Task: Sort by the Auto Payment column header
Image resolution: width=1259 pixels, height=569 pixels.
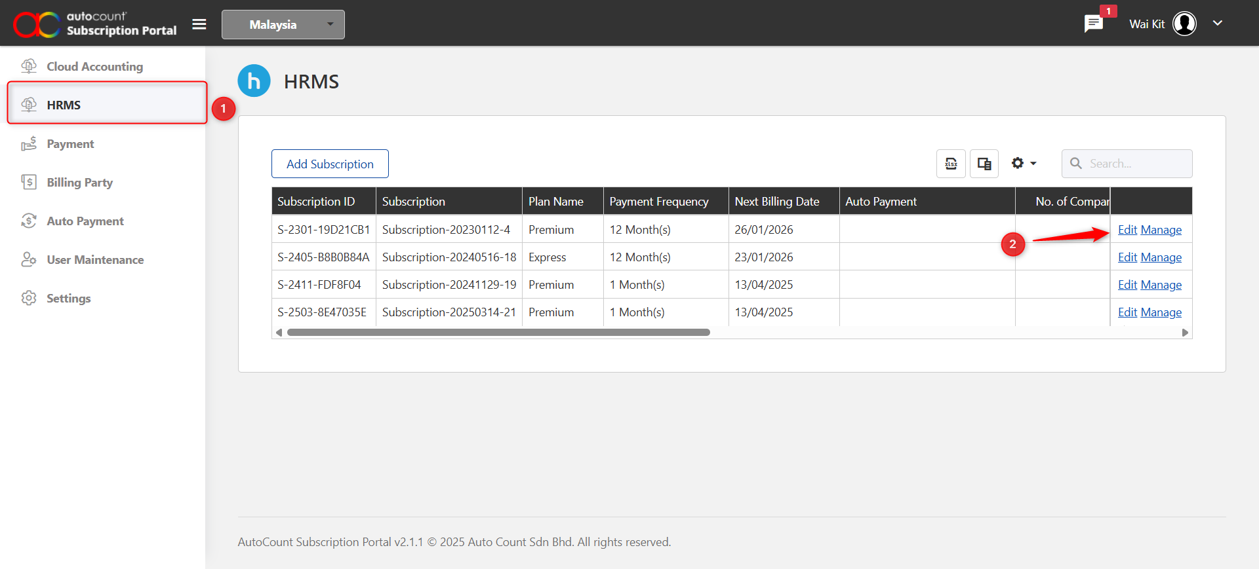Action: 927,201
